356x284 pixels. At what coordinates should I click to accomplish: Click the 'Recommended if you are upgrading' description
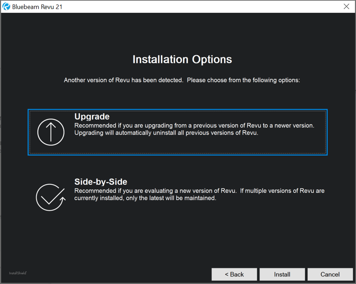click(x=194, y=126)
